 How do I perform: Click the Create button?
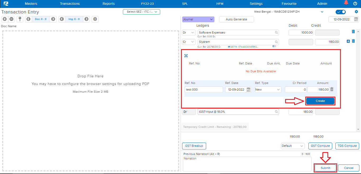pyautogui.click(x=320, y=101)
